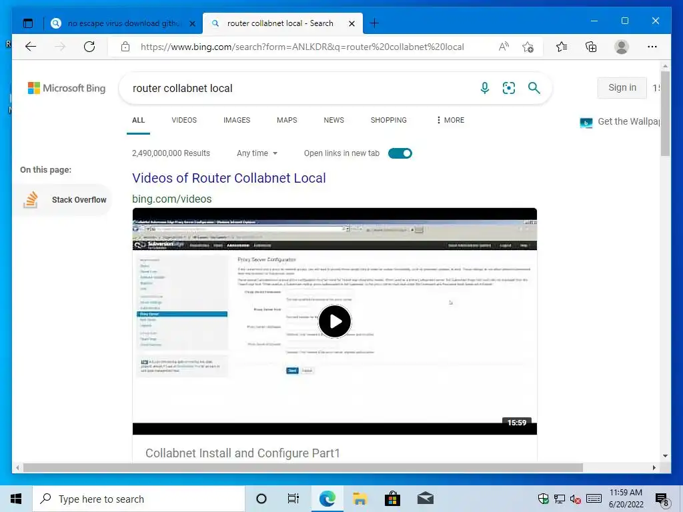The image size is (683, 512).
Task: Expand the MORE search categories
Action: pos(450,120)
